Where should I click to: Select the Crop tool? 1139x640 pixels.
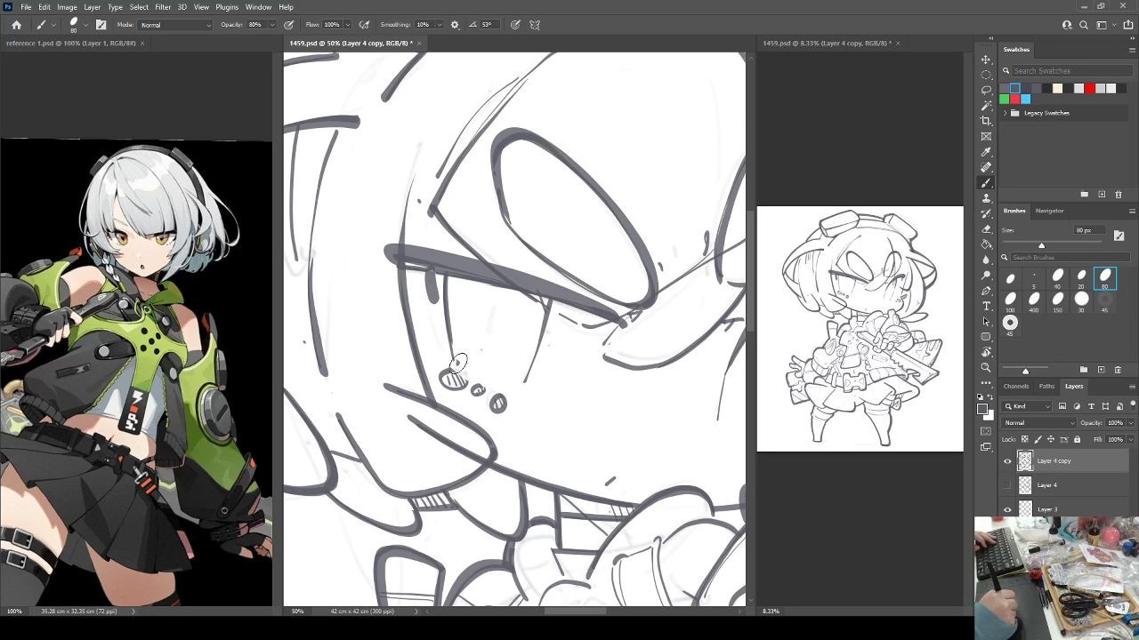pos(986,121)
